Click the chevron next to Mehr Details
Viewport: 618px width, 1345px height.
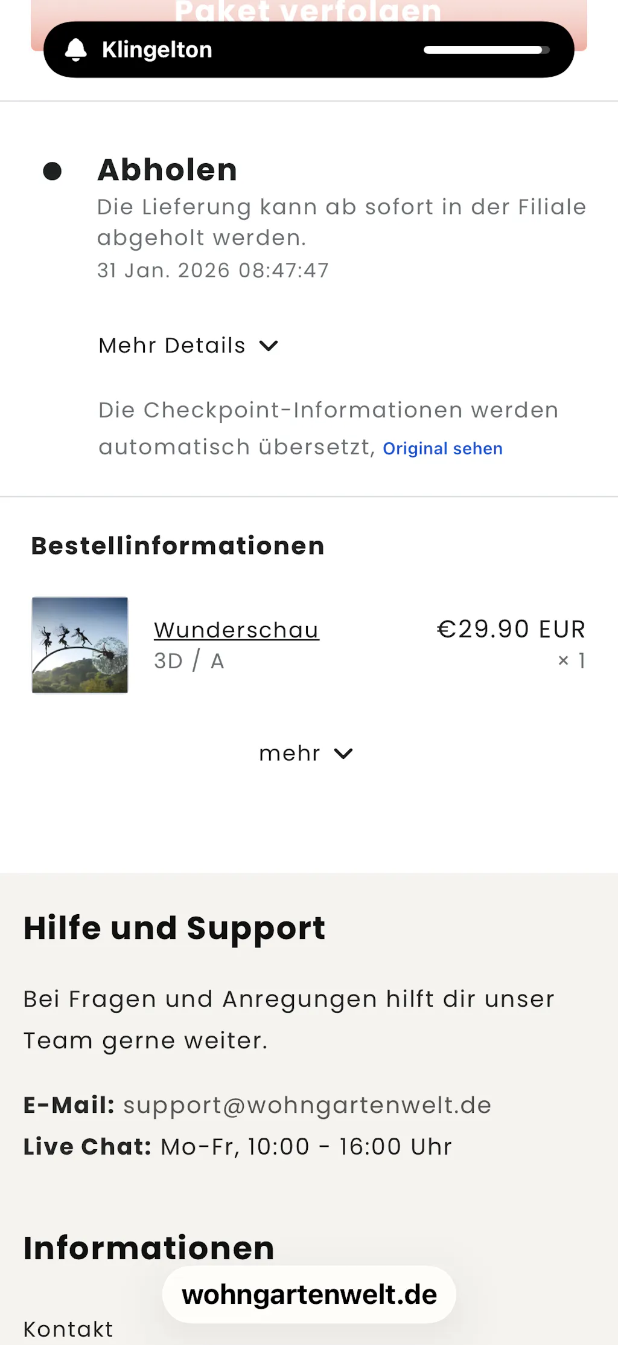point(269,346)
